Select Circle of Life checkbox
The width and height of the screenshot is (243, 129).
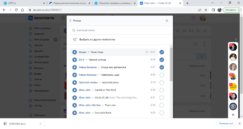(x=162, y=98)
